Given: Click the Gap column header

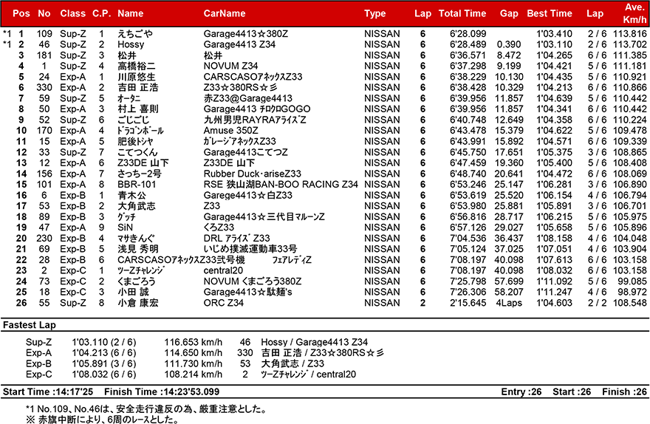Looking at the screenshot, I should coord(509,13).
